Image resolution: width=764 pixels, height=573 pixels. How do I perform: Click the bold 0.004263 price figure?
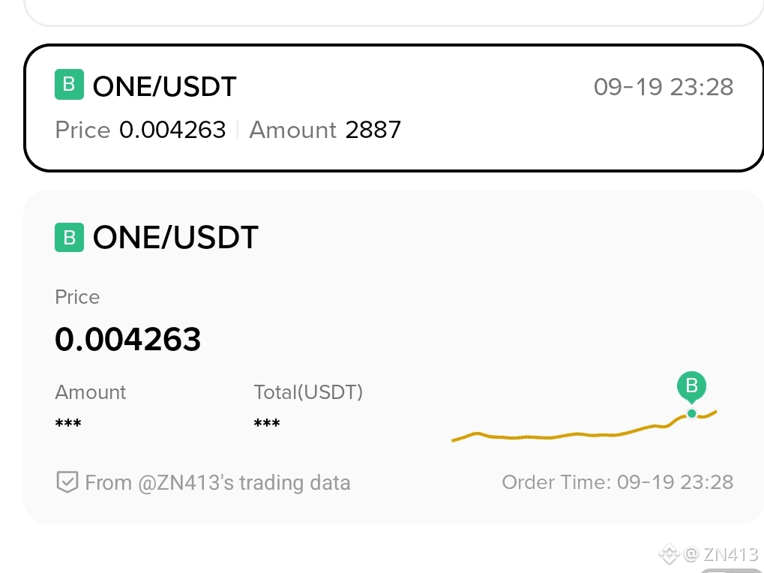(x=127, y=339)
